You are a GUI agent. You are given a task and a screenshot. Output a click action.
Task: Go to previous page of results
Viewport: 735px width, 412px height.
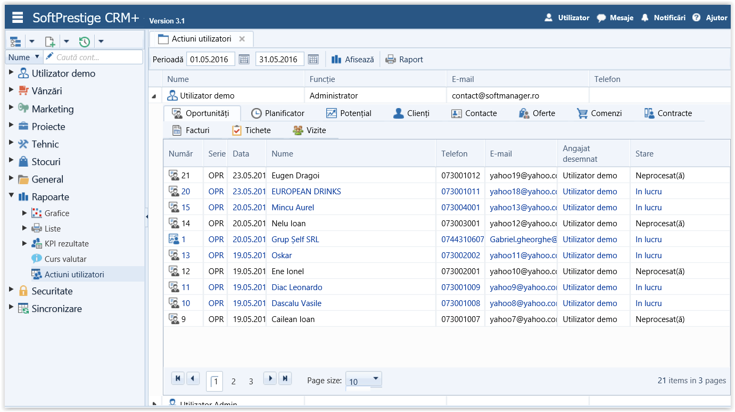(193, 378)
